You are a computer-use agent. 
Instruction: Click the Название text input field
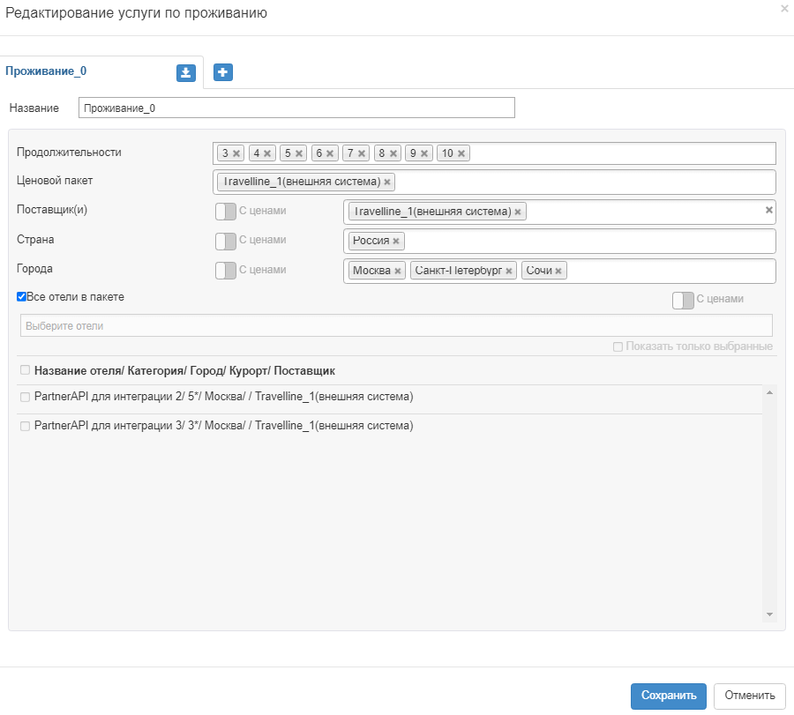point(296,108)
